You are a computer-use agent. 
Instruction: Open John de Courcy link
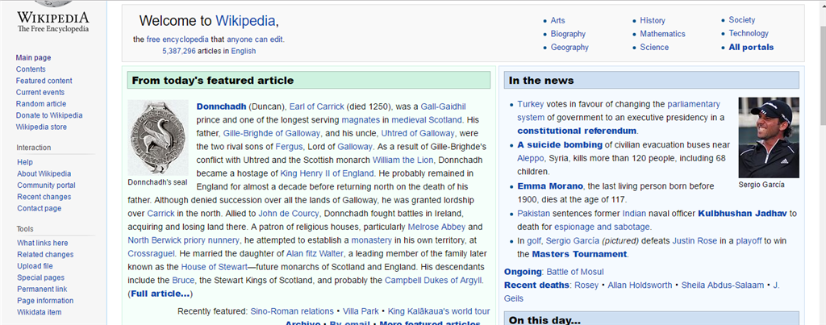(x=289, y=214)
